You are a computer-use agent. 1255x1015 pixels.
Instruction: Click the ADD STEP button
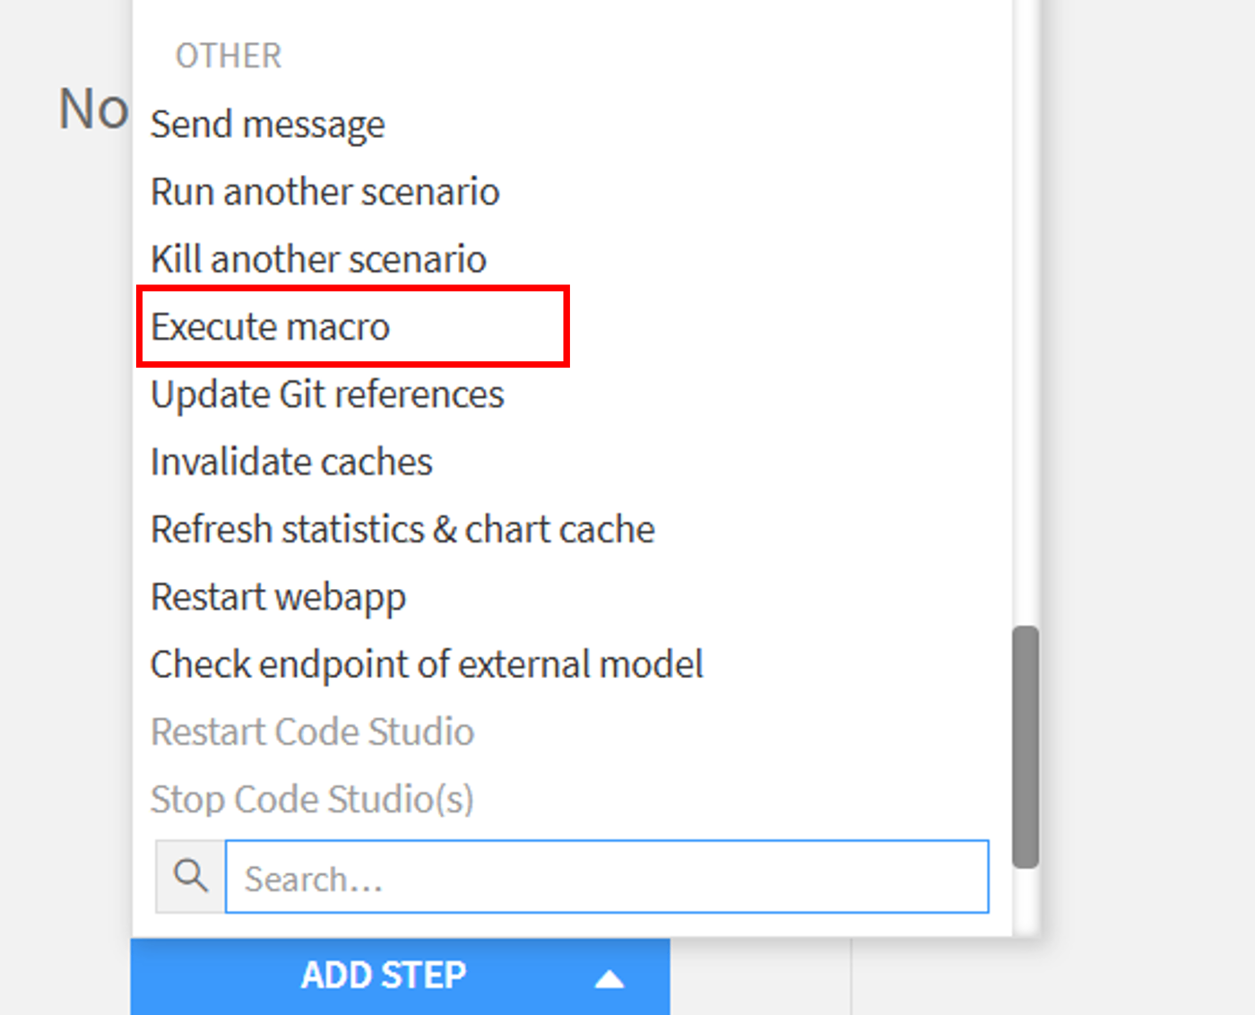(384, 976)
